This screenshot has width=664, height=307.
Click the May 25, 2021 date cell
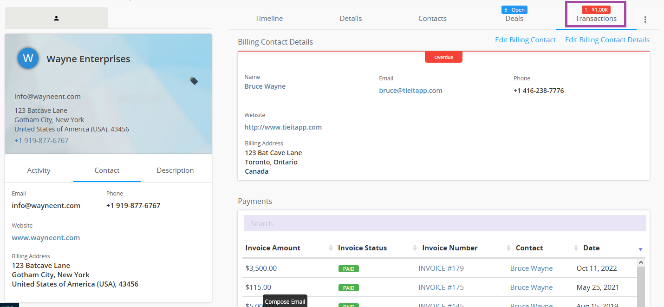(598, 287)
